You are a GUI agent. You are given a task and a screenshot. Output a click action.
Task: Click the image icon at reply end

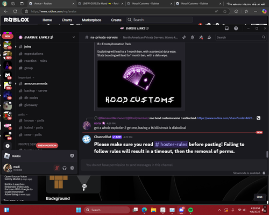[x=258, y=118]
